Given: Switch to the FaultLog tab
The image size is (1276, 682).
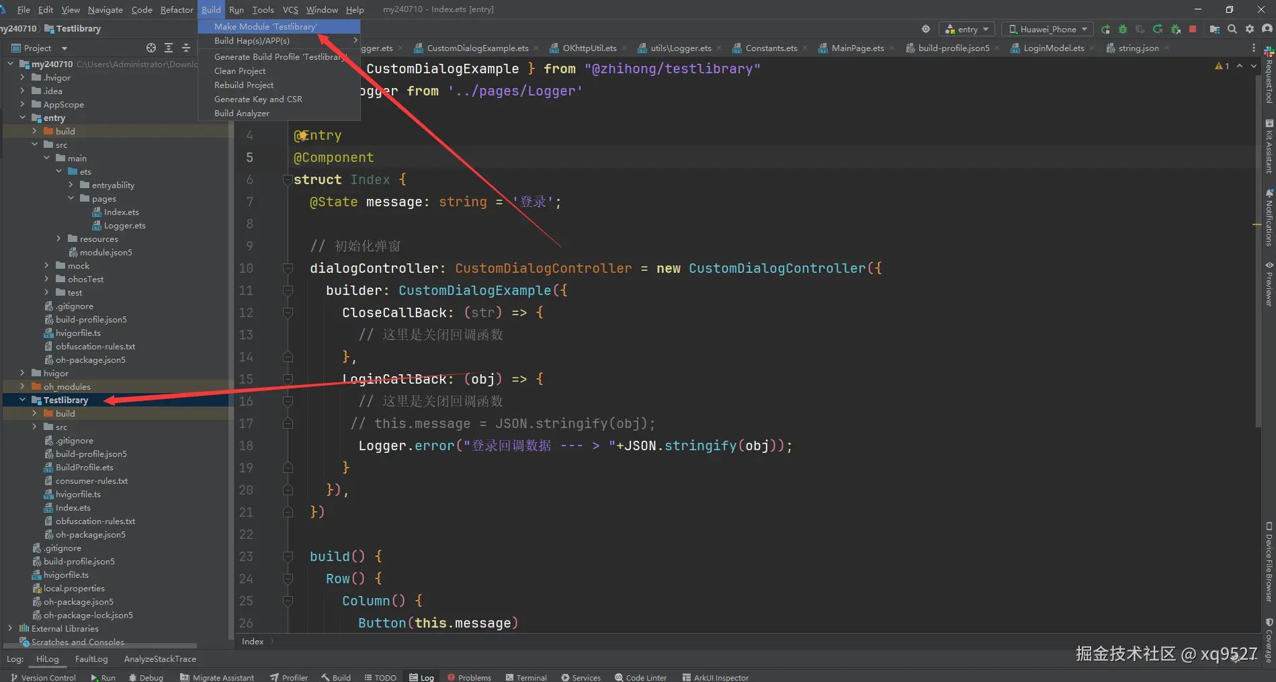Looking at the screenshot, I should [91, 659].
